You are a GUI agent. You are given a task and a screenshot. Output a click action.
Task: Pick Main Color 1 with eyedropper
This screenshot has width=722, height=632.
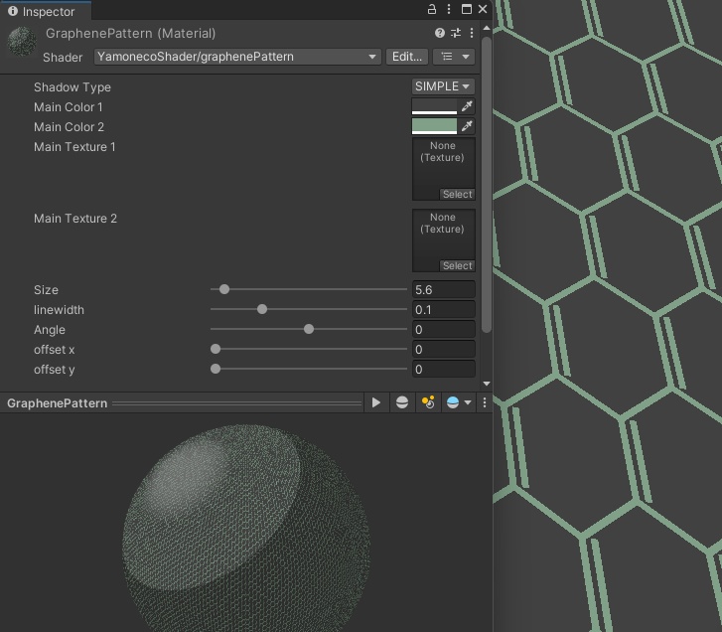click(467, 106)
